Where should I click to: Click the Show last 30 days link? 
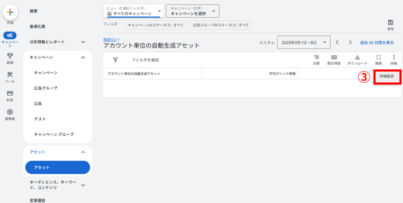(x=376, y=42)
